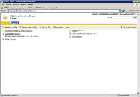Click the scrollbar up arrow
Image resolution: width=140 pixels, height=97 pixels.
click(x=138, y=14)
